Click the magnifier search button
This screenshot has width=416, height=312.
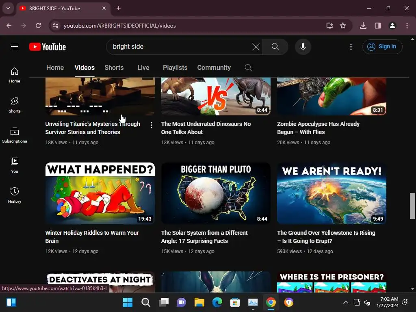tap(275, 47)
